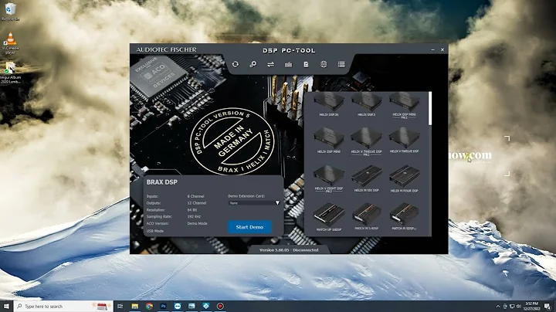
Task: Open the Windows Start menu
Action: click(x=6, y=306)
